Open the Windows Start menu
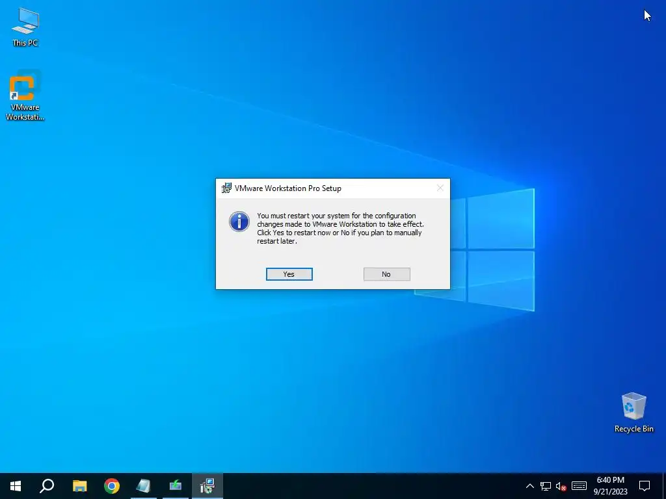The height and width of the screenshot is (499, 666). point(16,486)
